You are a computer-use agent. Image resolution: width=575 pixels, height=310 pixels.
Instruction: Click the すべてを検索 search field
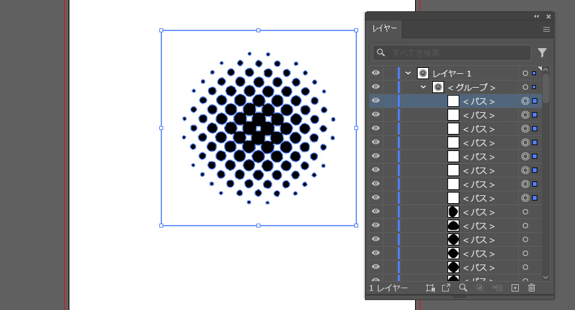click(456, 53)
